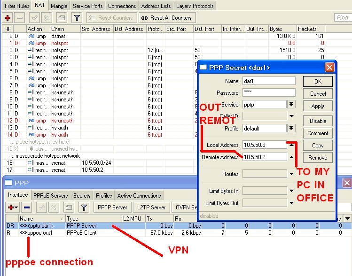Open comment icon in firewall toolbar
Screen dimensions: 352x276
point(62,18)
